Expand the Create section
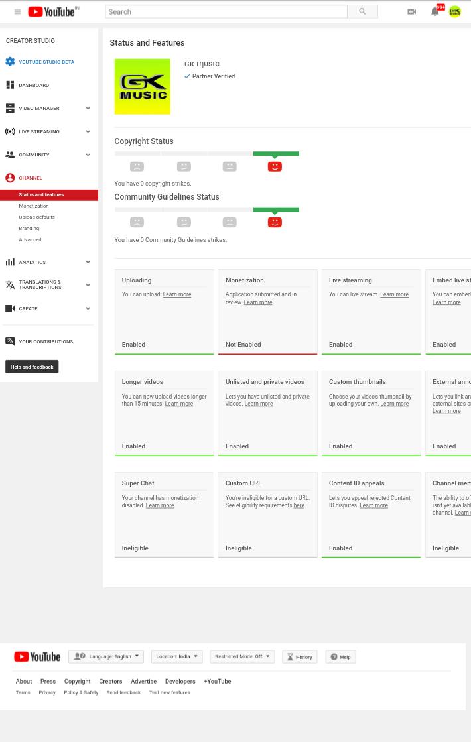This screenshot has height=742, width=471. (88, 308)
